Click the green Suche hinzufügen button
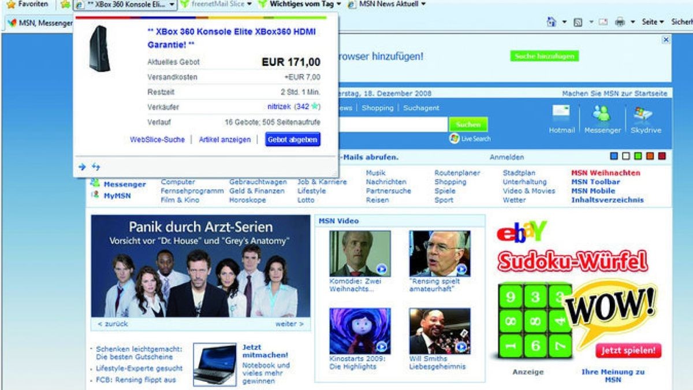This screenshot has height=390, width=693. [544, 56]
